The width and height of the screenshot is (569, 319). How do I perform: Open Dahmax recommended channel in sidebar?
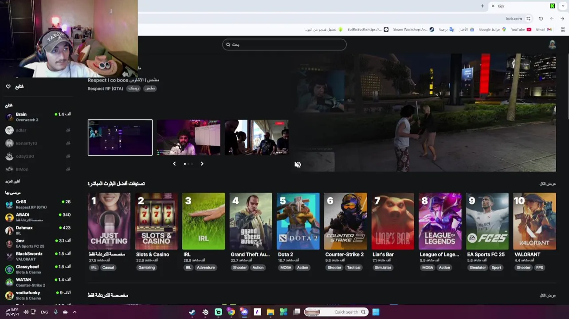pos(38,230)
